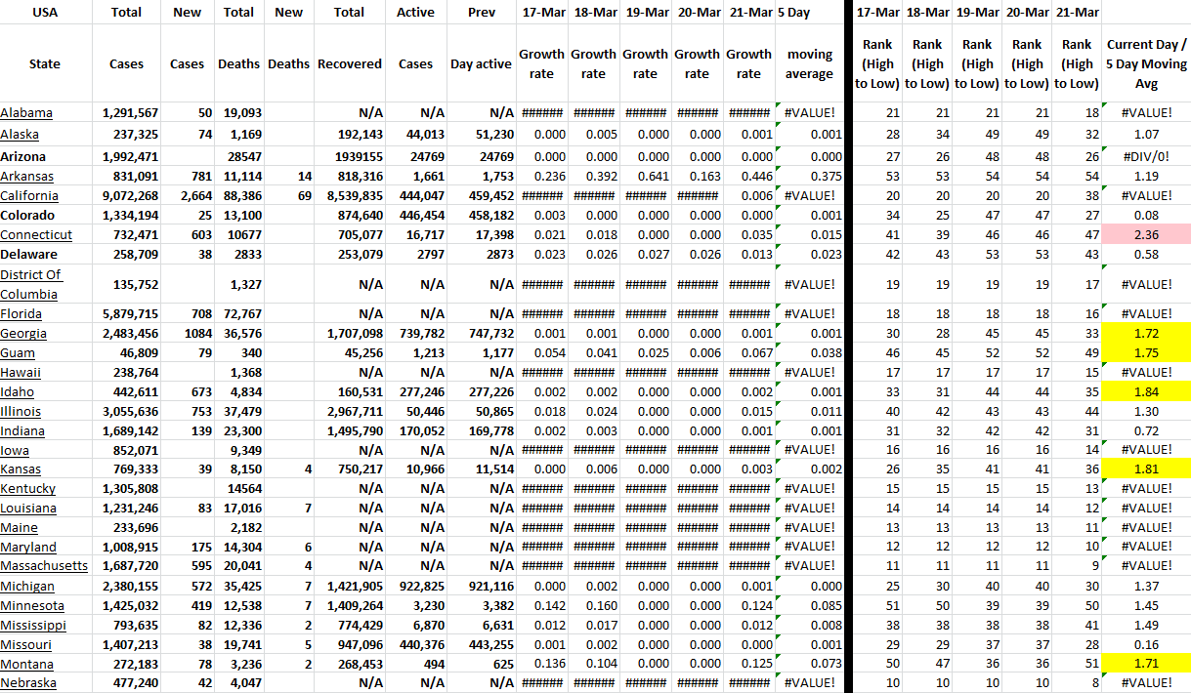The width and height of the screenshot is (1191, 693).
Task: Select the #DIV/0! error cell for Arizona
Action: (1146, 157)
